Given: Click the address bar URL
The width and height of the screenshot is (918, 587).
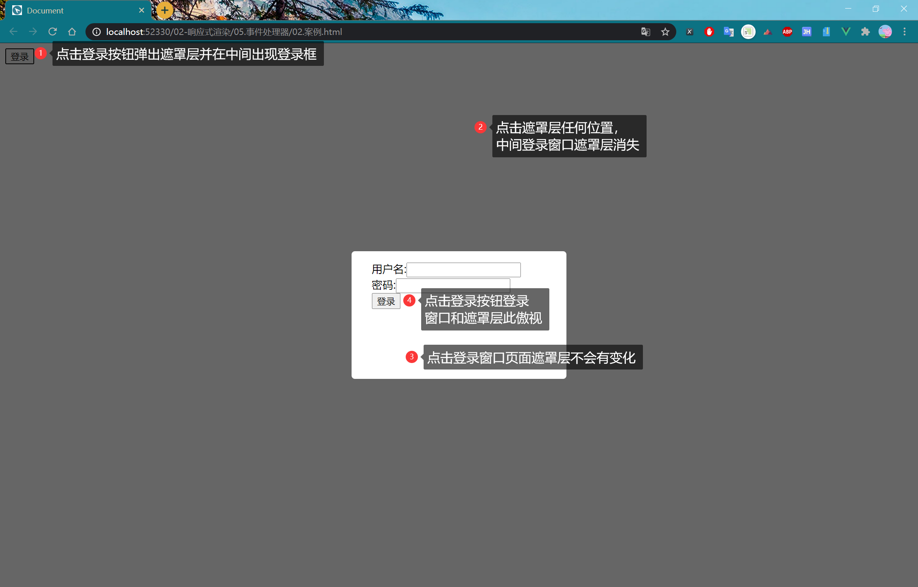Looking at the screenshot, I should click(224, 32).
